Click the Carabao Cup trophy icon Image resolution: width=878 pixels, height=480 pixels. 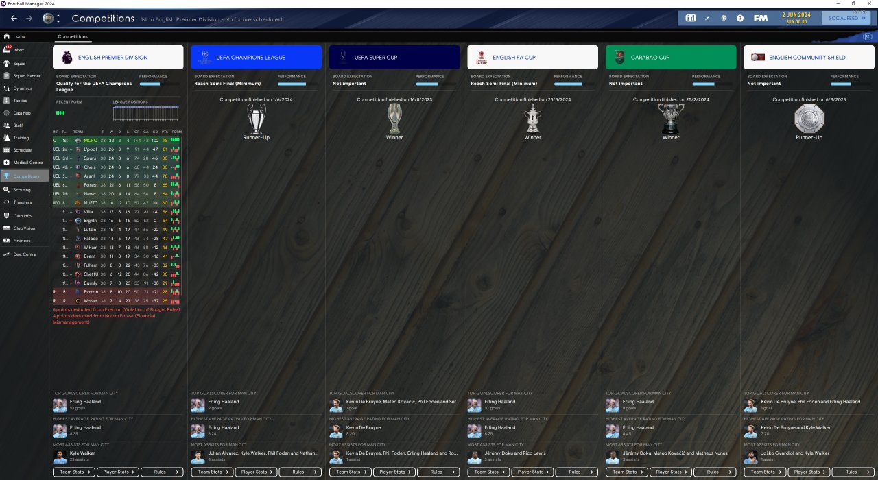(671, 119)
